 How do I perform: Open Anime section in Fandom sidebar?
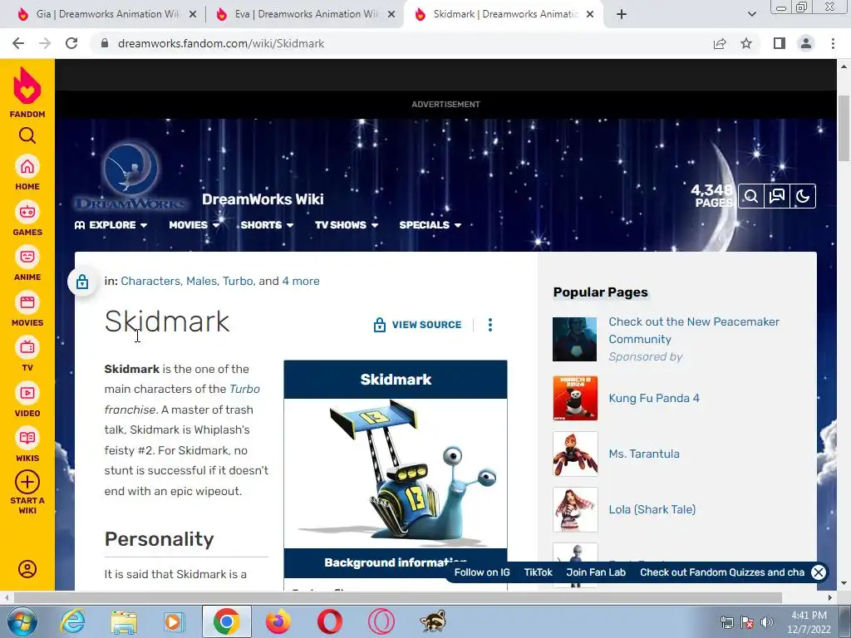pos(27,263)
